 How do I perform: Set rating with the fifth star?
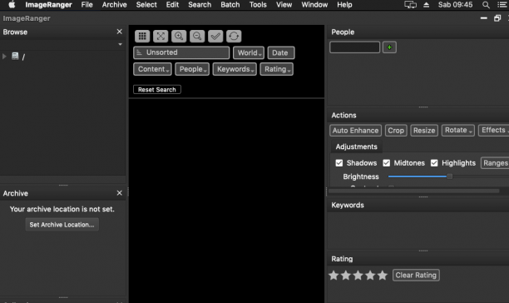(383, 276)
